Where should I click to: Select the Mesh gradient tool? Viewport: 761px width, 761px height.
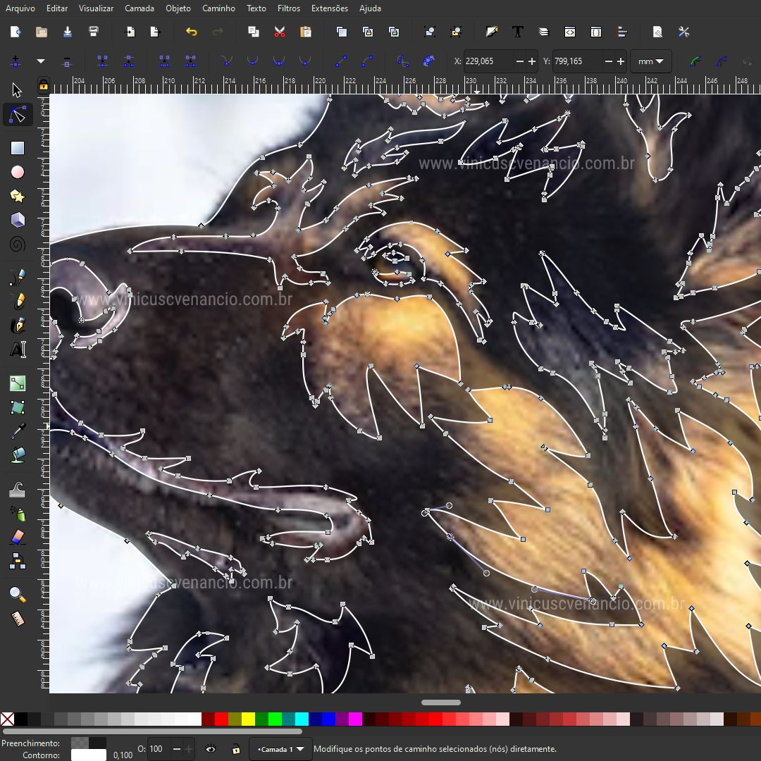pos(18,407)
